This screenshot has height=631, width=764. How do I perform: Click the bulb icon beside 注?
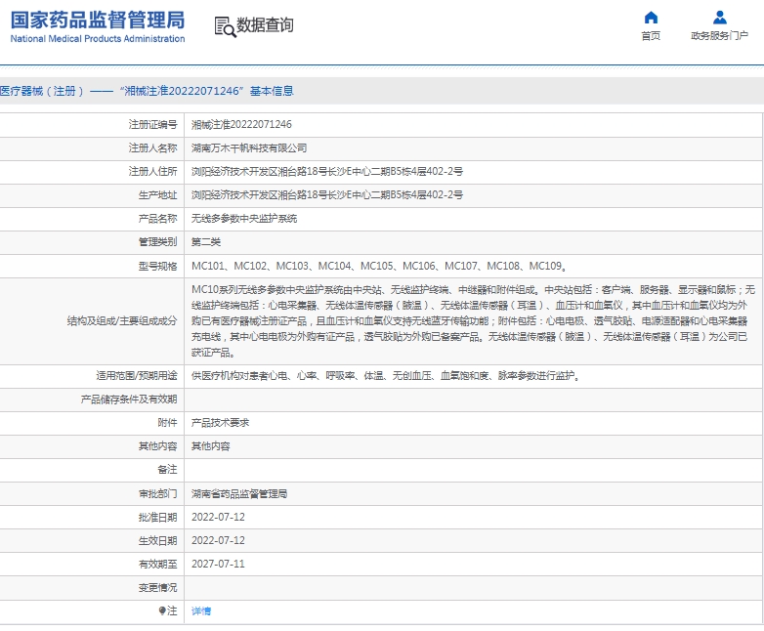(x=162, y=610)
